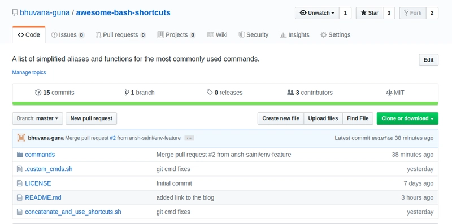Click the tag icon beside 0 releases
The image size is (452, 224).
coord(210,93)
